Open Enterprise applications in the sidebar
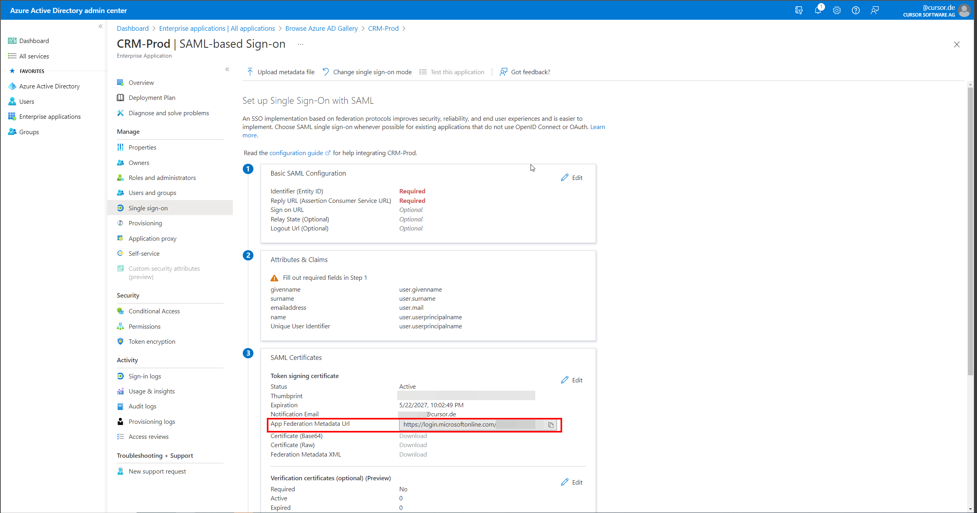Screen dimensions: 977x513 point(50,116)
